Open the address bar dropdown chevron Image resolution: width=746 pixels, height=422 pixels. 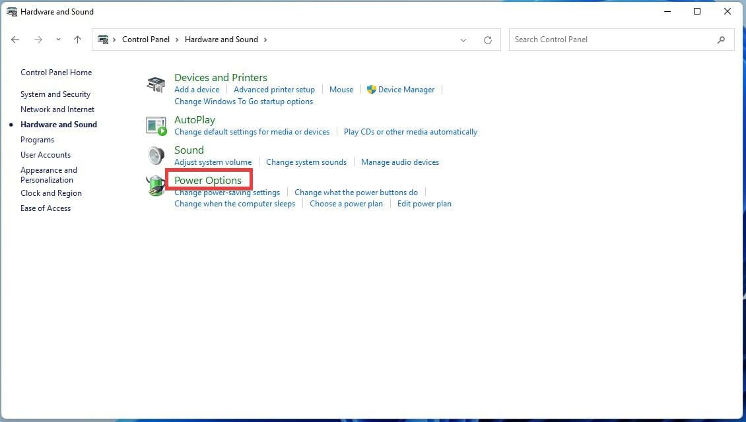coord(463,40)
